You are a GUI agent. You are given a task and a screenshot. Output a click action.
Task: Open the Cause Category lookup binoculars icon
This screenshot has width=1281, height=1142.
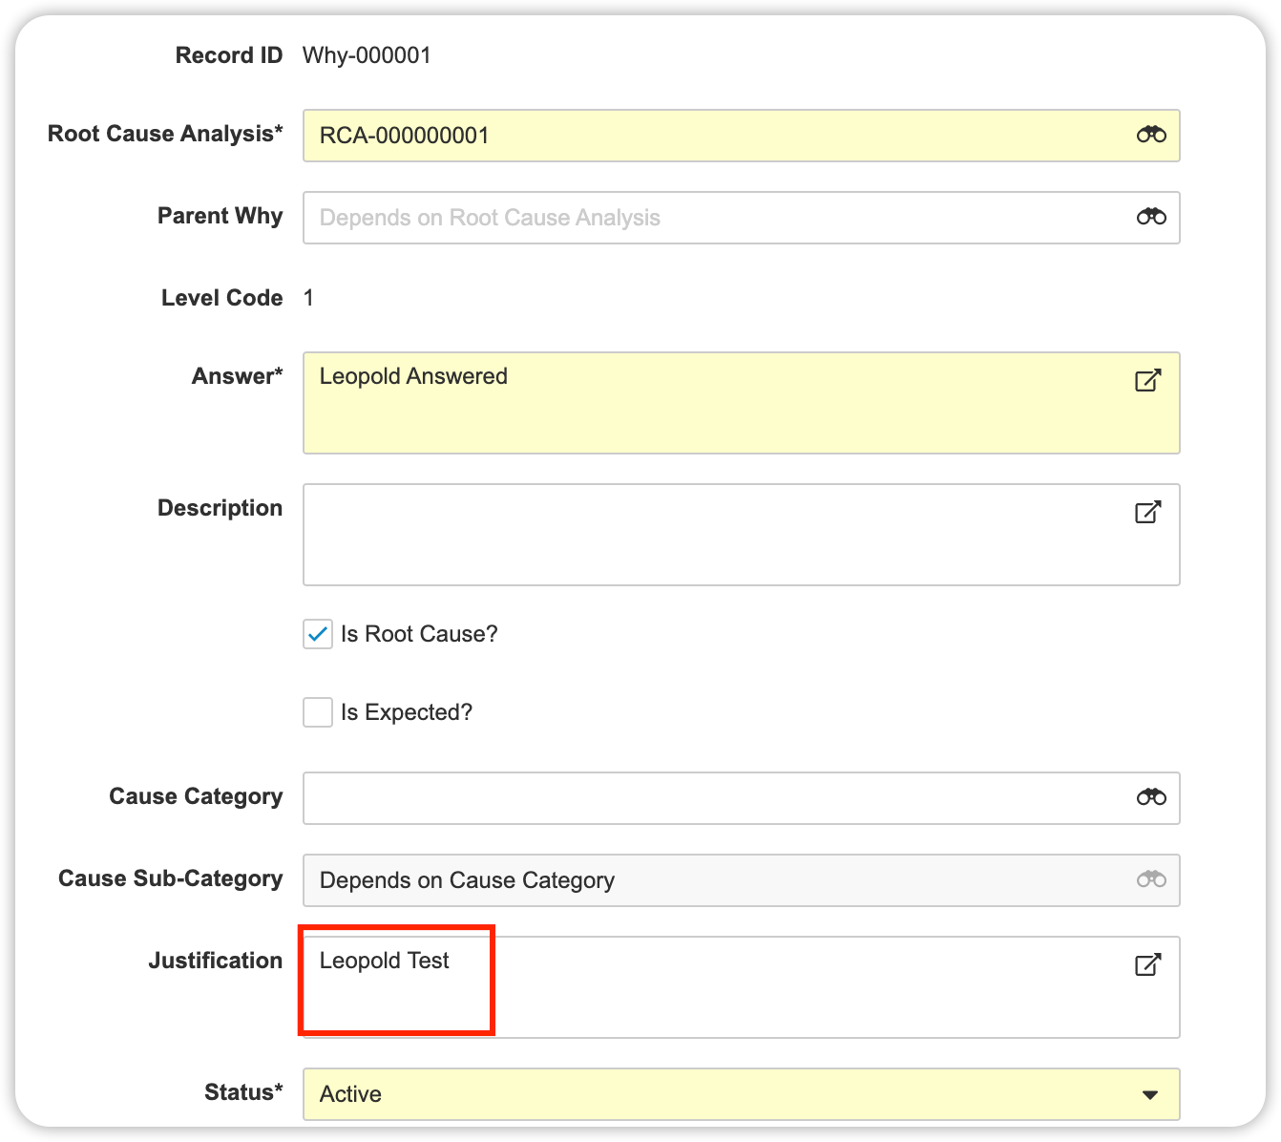(1151, 798)
